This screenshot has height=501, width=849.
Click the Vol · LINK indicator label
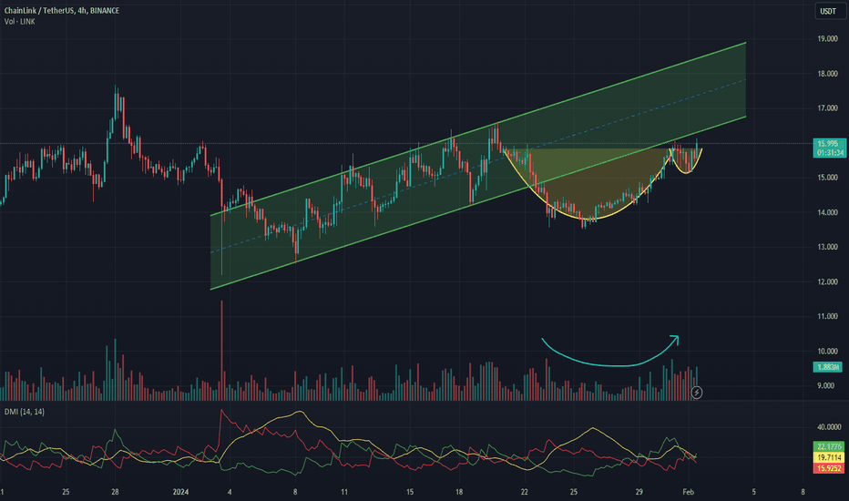point(19,22)
